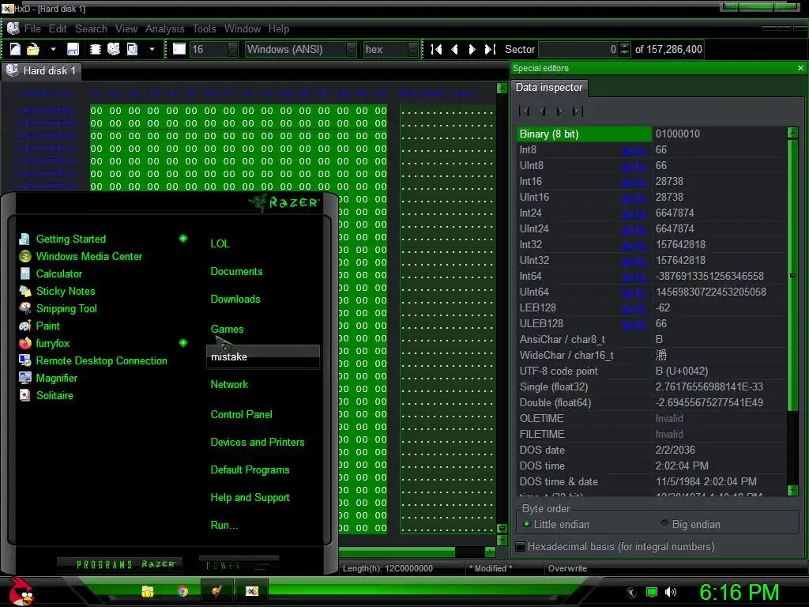Select the highlighted mistake Start menu entry
The width and height of the screenshot is (809, 607).
263,356
